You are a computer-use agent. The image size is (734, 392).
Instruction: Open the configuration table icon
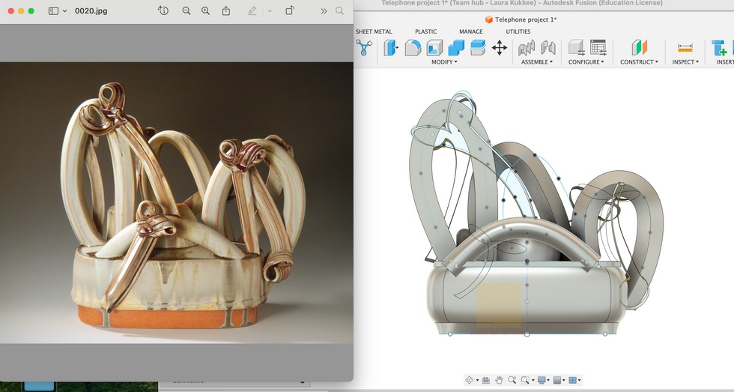click(x=598, y=48)
